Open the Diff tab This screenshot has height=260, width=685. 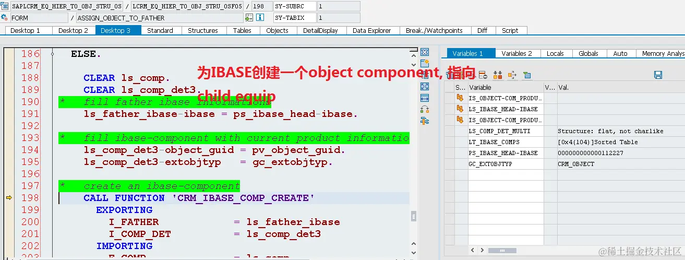pyautogui.click(x=483, y=30)
